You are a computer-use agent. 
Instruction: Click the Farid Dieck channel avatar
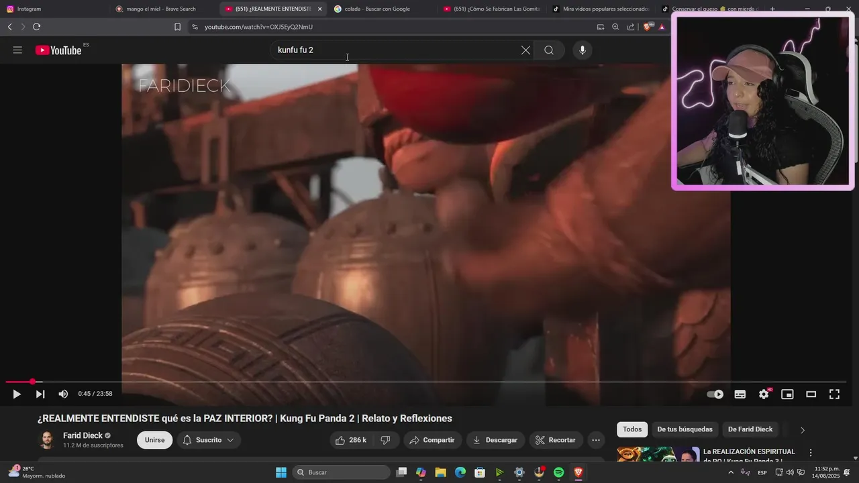pos(46,440)
